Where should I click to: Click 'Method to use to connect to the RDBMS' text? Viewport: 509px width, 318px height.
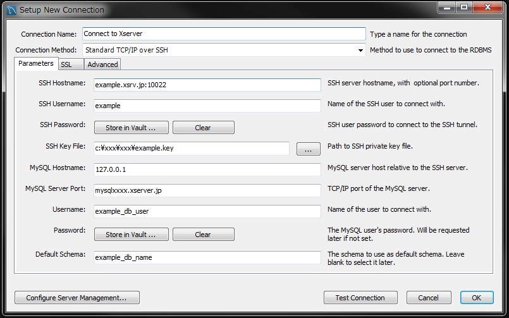pos(431,50)
